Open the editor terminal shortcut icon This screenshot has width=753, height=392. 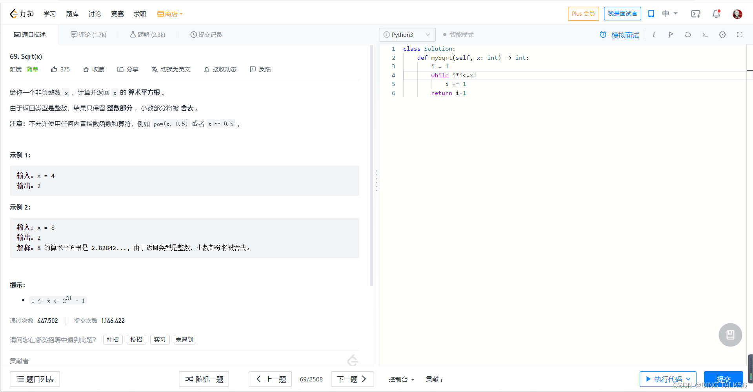(705, 35)
